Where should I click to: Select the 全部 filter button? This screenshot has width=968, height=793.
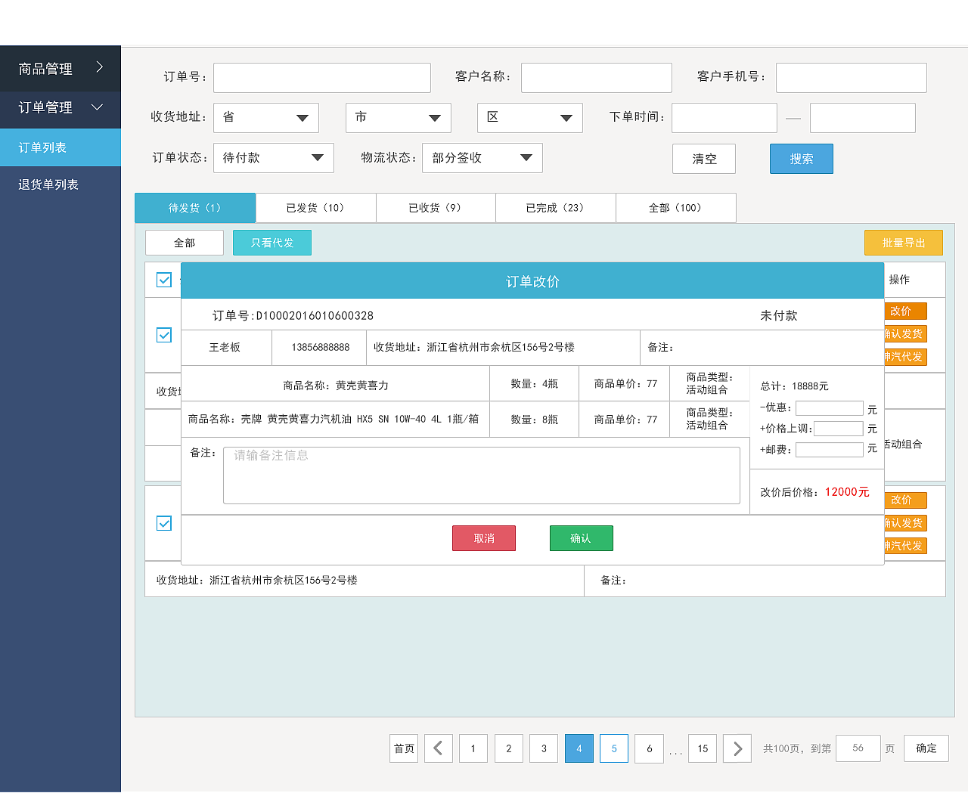[x=185, y=243]
